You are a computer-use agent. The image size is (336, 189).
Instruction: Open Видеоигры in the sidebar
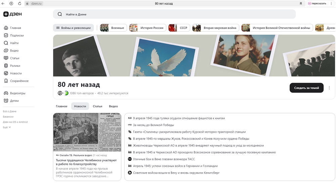pos(17,93)
